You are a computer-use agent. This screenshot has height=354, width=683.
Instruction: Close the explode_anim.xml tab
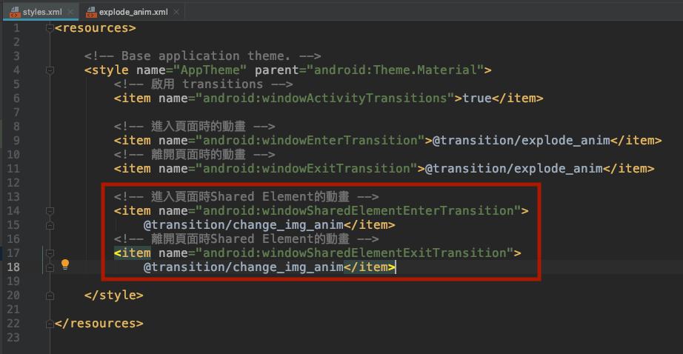click(176, 12)
